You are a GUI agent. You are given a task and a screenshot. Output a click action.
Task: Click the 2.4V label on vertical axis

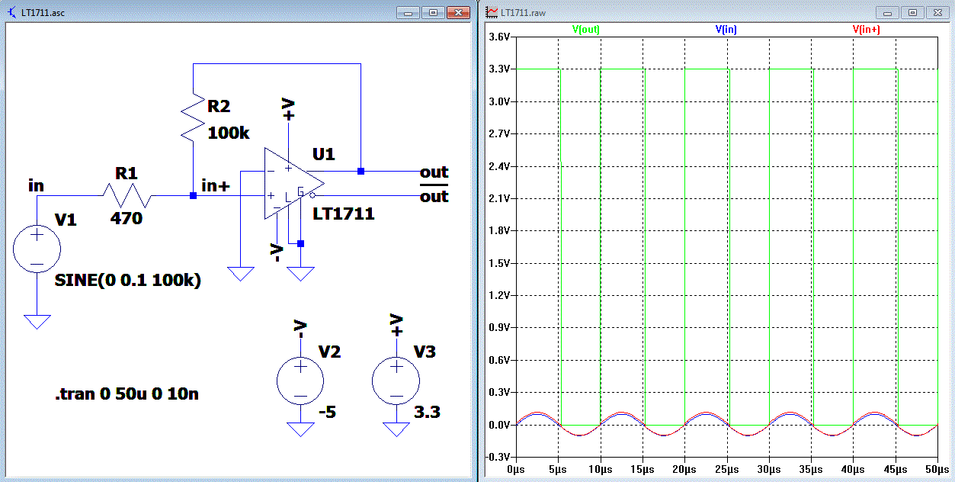click(x=499, y=166)
